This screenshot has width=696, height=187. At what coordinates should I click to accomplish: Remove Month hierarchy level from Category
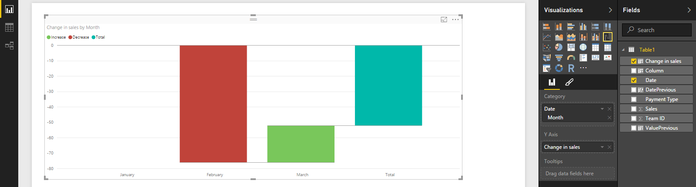(x=609, y=118)
